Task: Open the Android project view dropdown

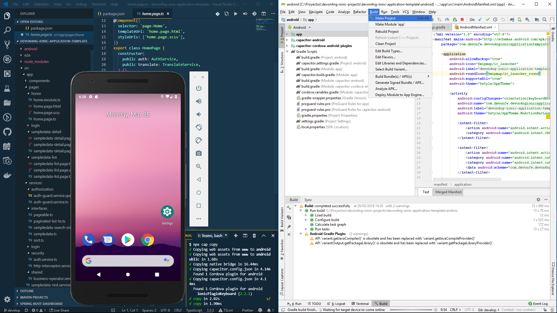Action: (x=302, y=28)
